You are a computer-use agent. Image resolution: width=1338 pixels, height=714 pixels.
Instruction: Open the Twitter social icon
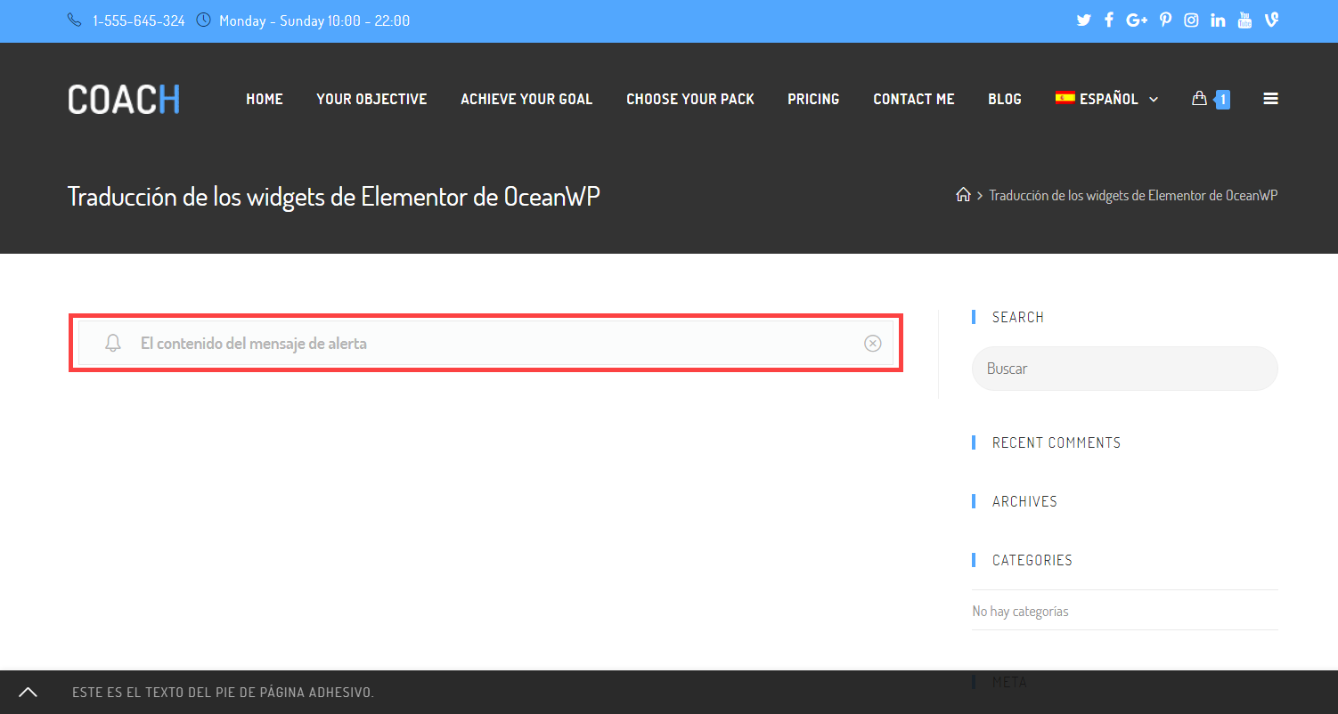coord(1083,20)
